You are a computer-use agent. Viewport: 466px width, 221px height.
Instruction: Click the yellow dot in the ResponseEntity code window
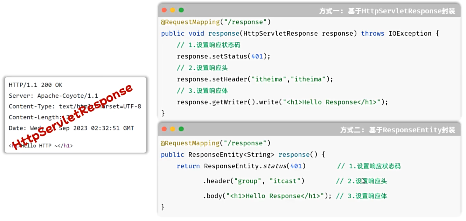173,129
